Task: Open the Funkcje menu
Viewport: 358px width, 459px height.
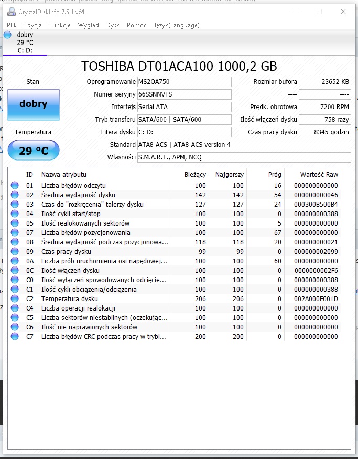Action: (x=60, y=25)
